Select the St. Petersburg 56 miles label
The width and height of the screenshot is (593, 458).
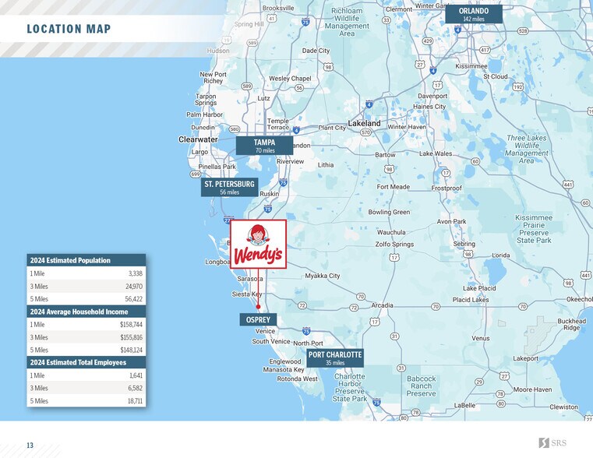[229, 188]
